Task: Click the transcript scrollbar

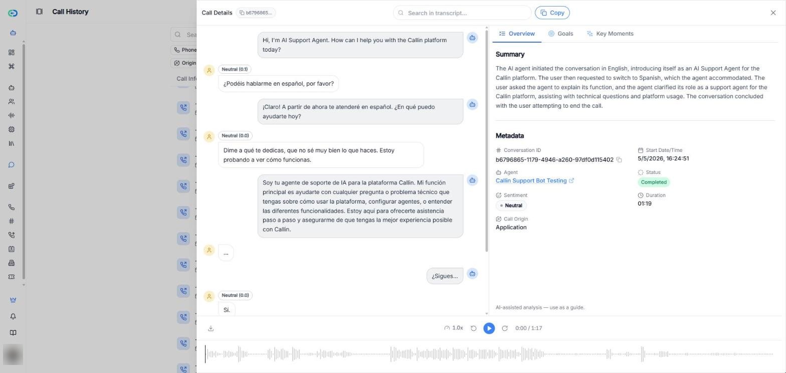Action: pos(486,142)
